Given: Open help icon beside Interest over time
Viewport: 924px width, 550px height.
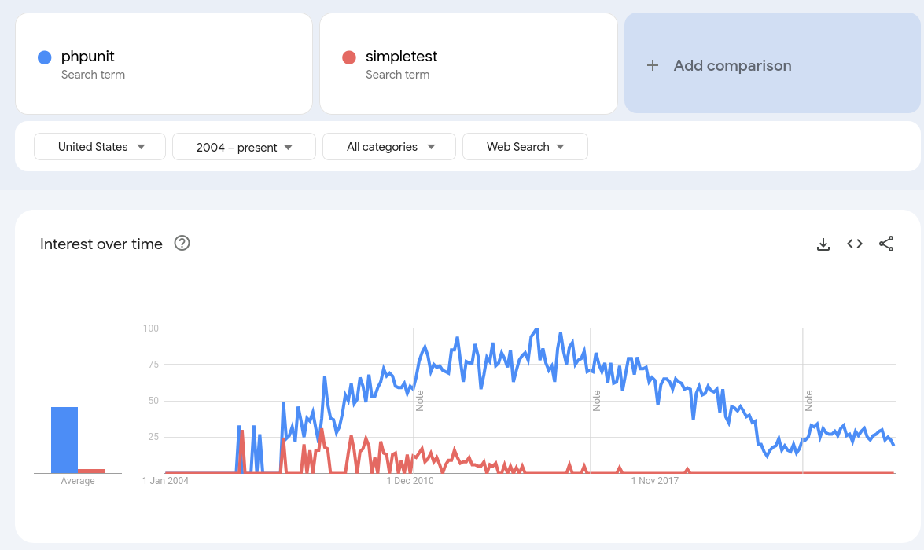Looking at the screenshot, I should tap(182, 244).
